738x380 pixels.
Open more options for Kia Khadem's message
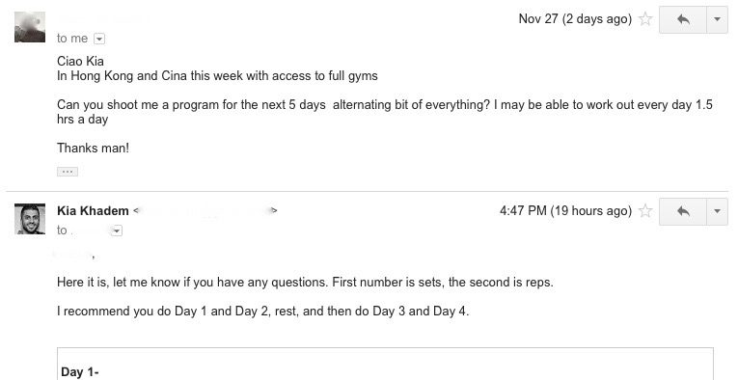(718, 211)
